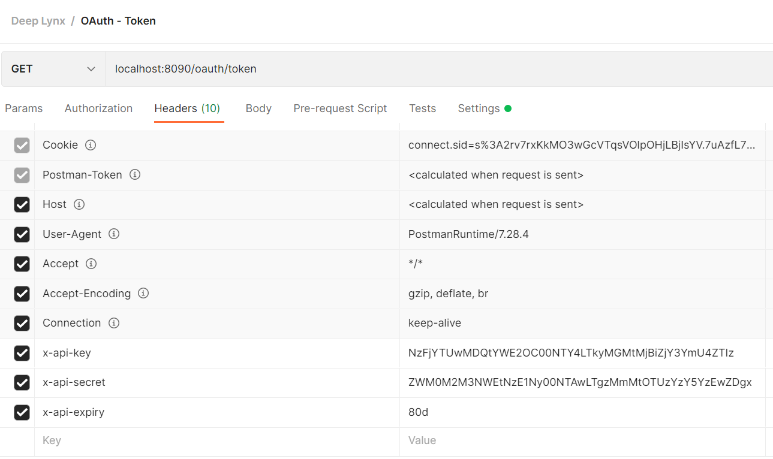Screen dimensions: 773x459
Task: Click the empty Value input field
Action: 582,440
